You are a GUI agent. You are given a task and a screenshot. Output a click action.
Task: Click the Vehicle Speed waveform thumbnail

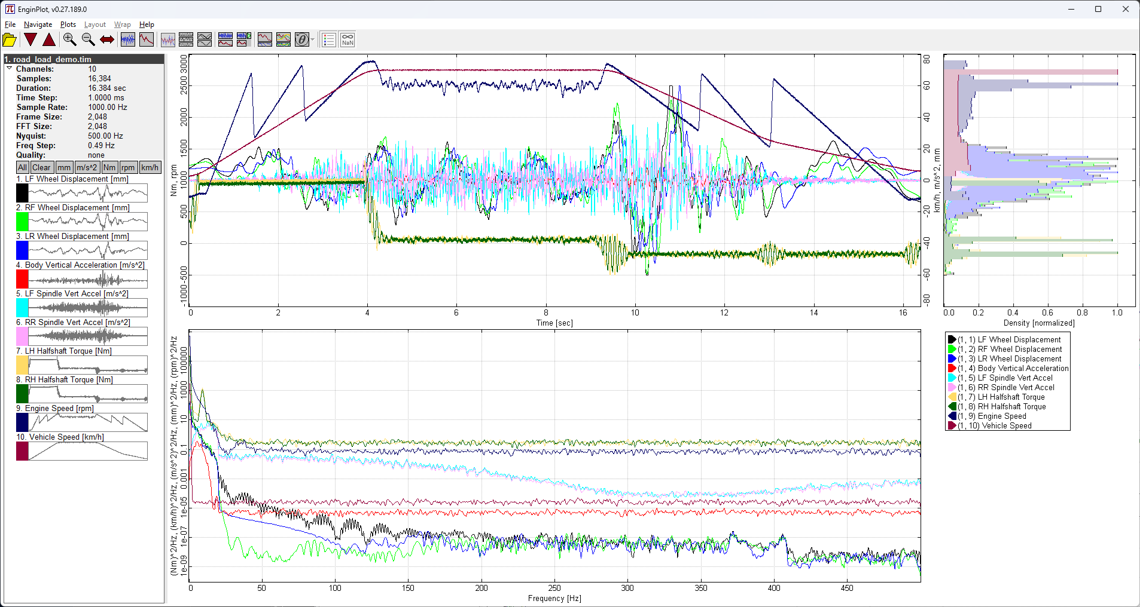88,451
